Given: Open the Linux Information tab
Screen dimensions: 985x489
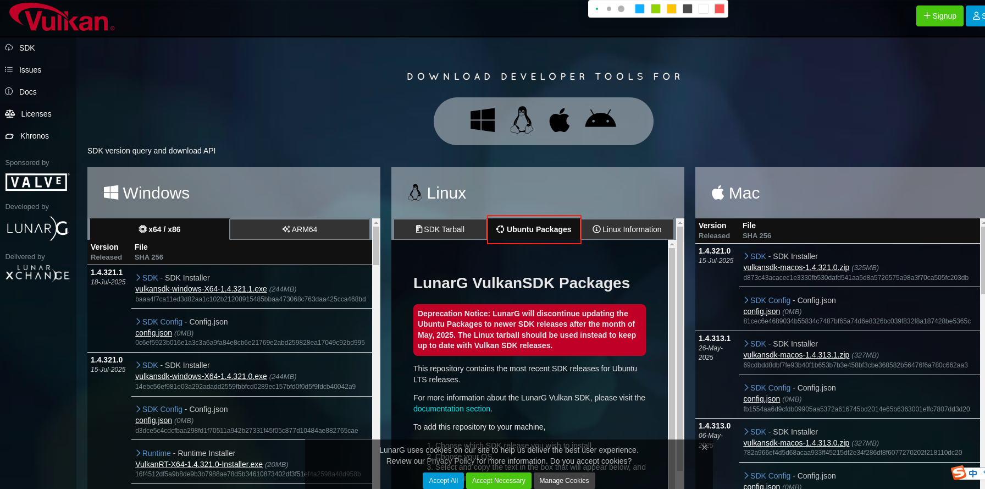Looking at the screenshot, I should pos(627,229).
